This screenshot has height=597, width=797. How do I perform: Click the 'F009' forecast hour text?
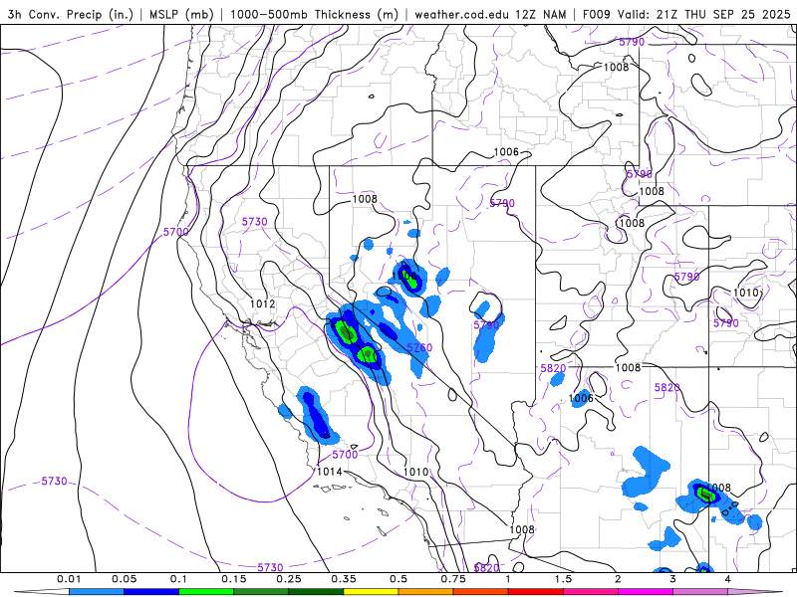click(596, 14)
